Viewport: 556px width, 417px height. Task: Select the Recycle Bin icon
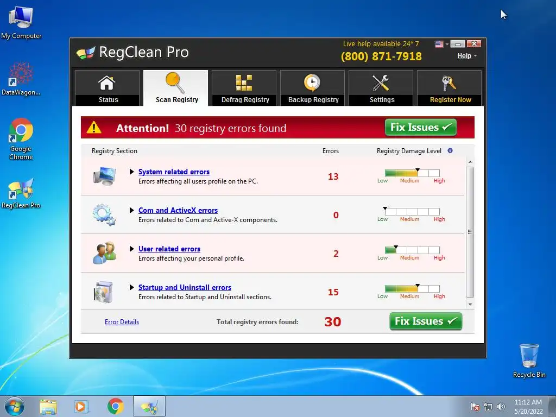point(529,361)
